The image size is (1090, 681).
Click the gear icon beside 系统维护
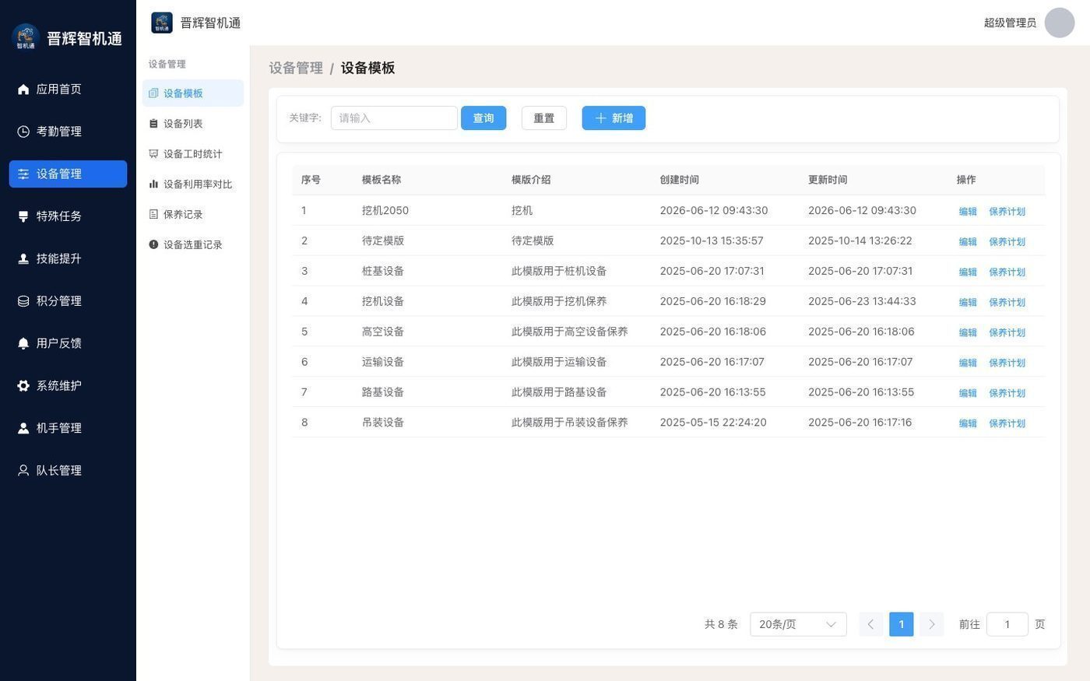pyautogui.click(x=23, y=386)
